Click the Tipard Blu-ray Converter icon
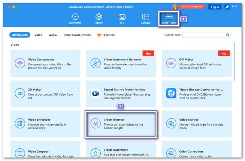This screenshot has width=245, height=161. 171,93
